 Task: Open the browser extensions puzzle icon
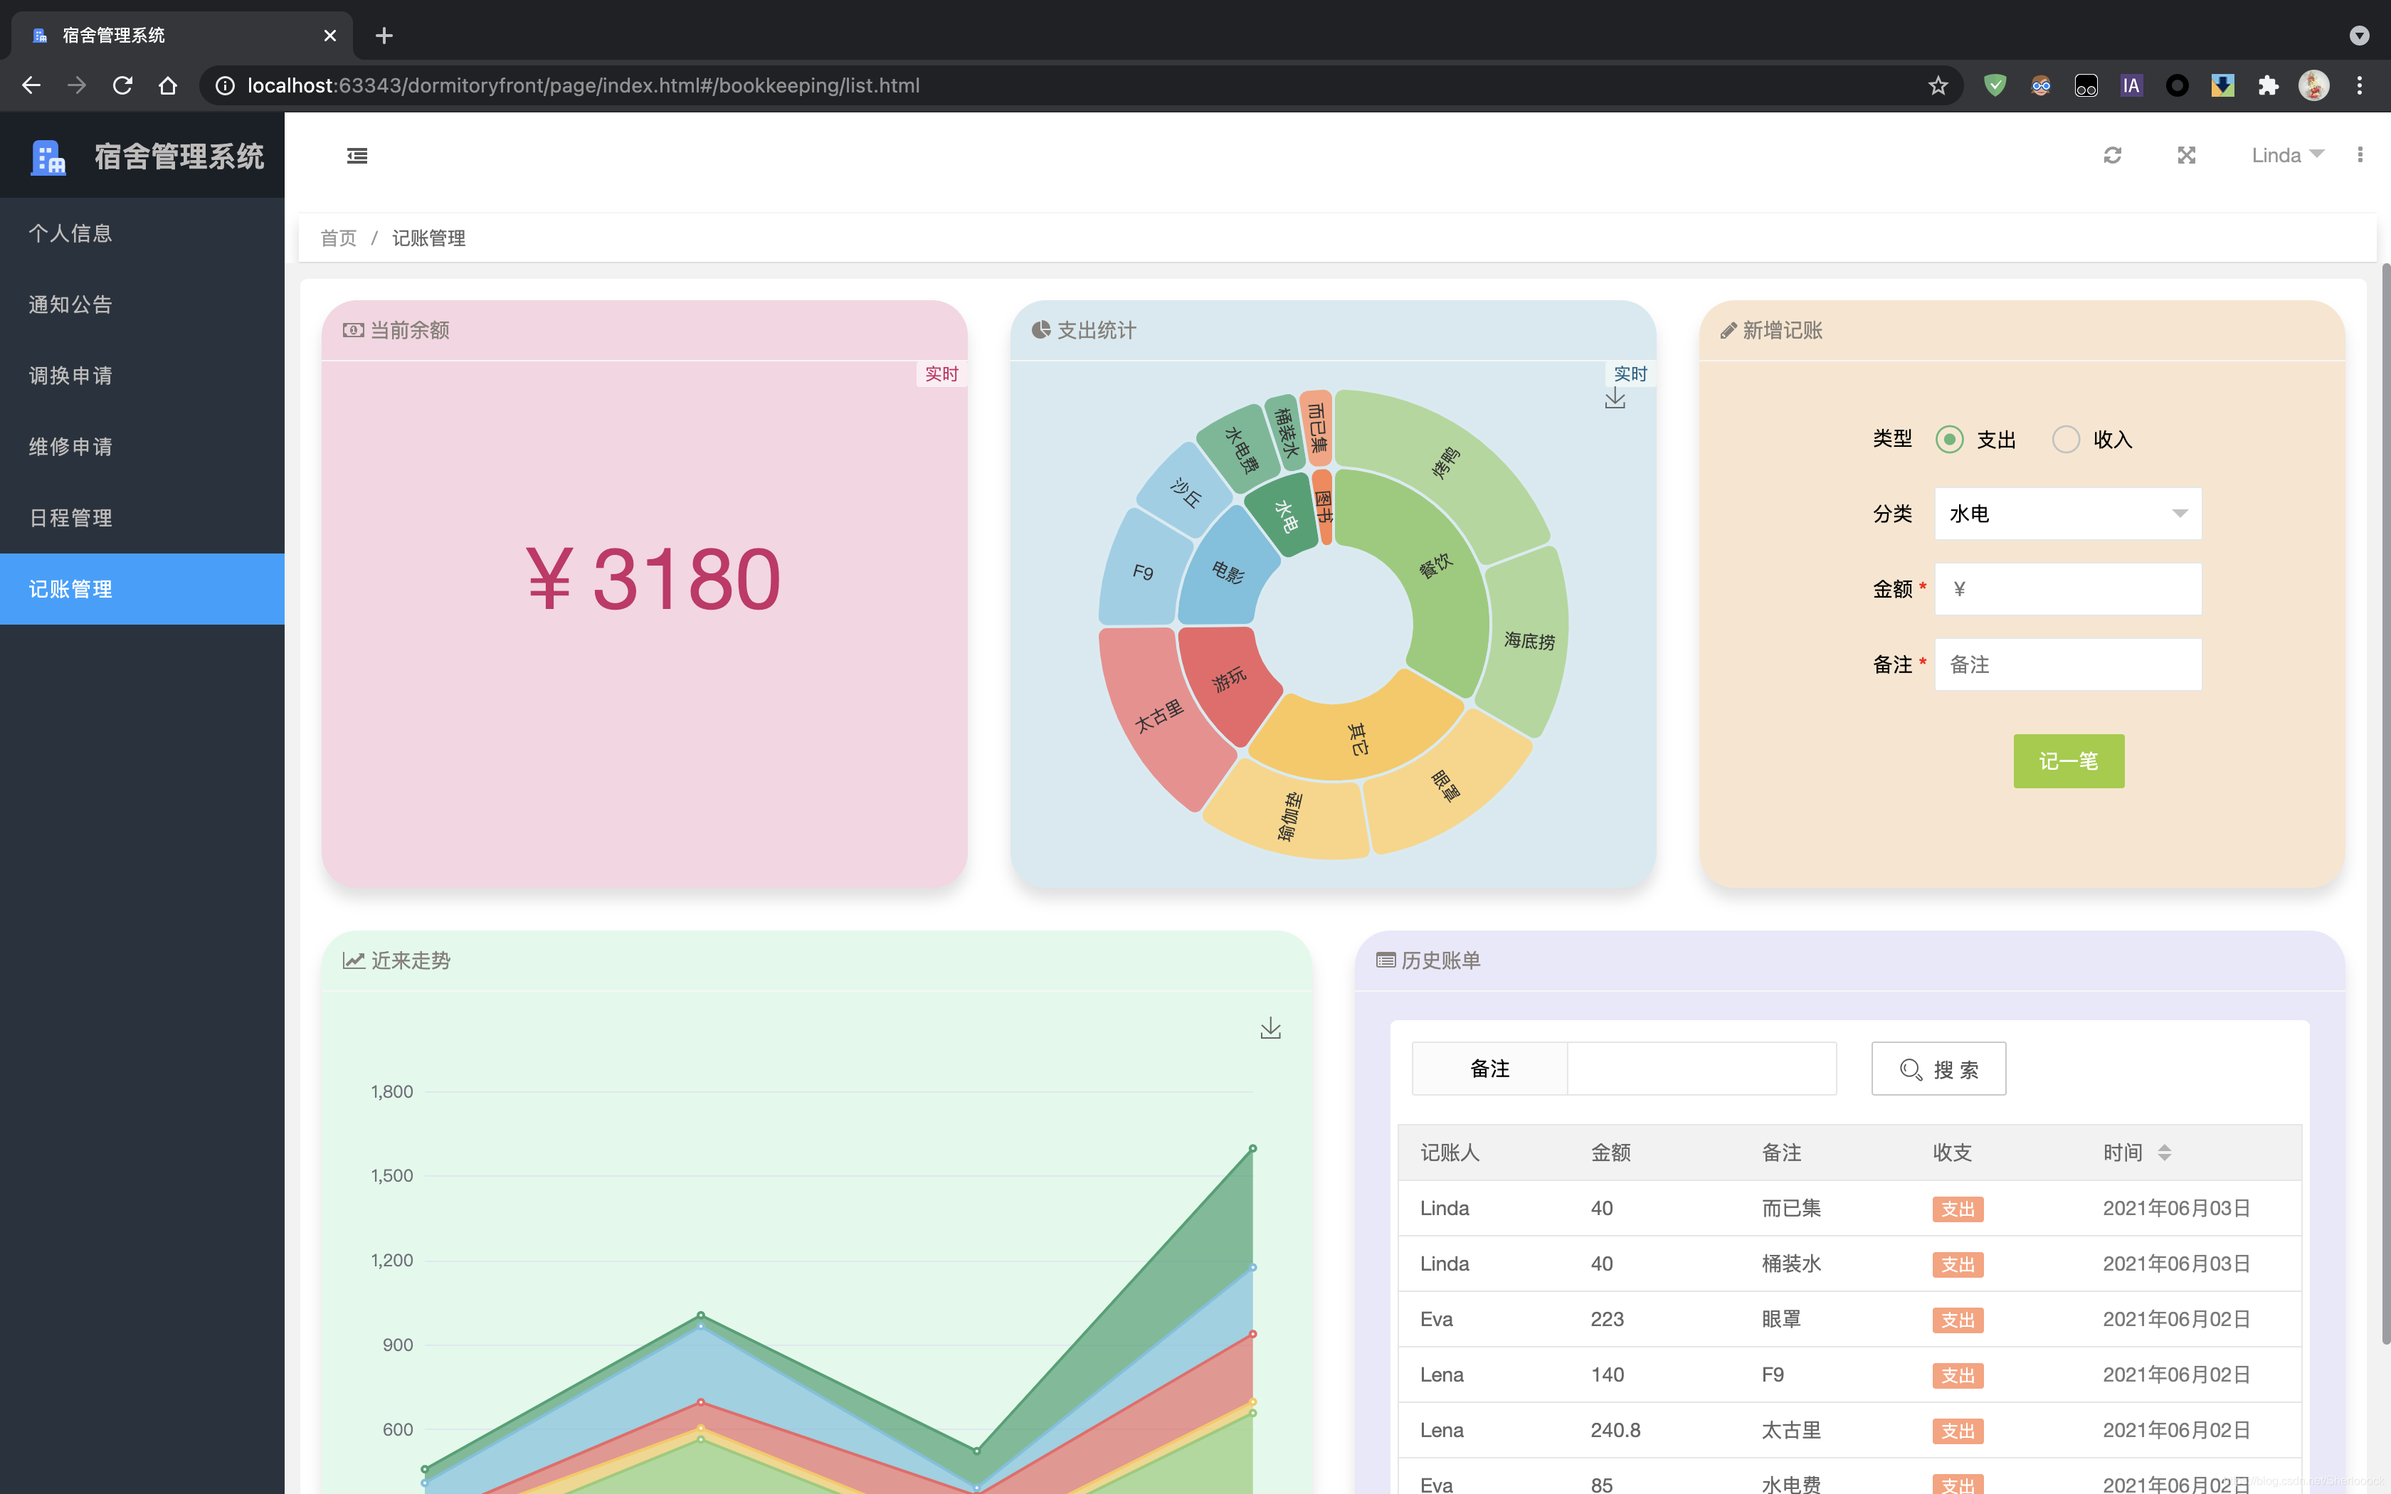[x=2267, y=86]
